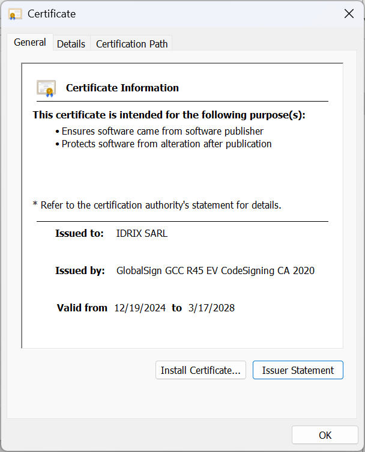Click the expiry date 3/17/2028
This screenshot has width=365, height=452.
tap(211, 308)
